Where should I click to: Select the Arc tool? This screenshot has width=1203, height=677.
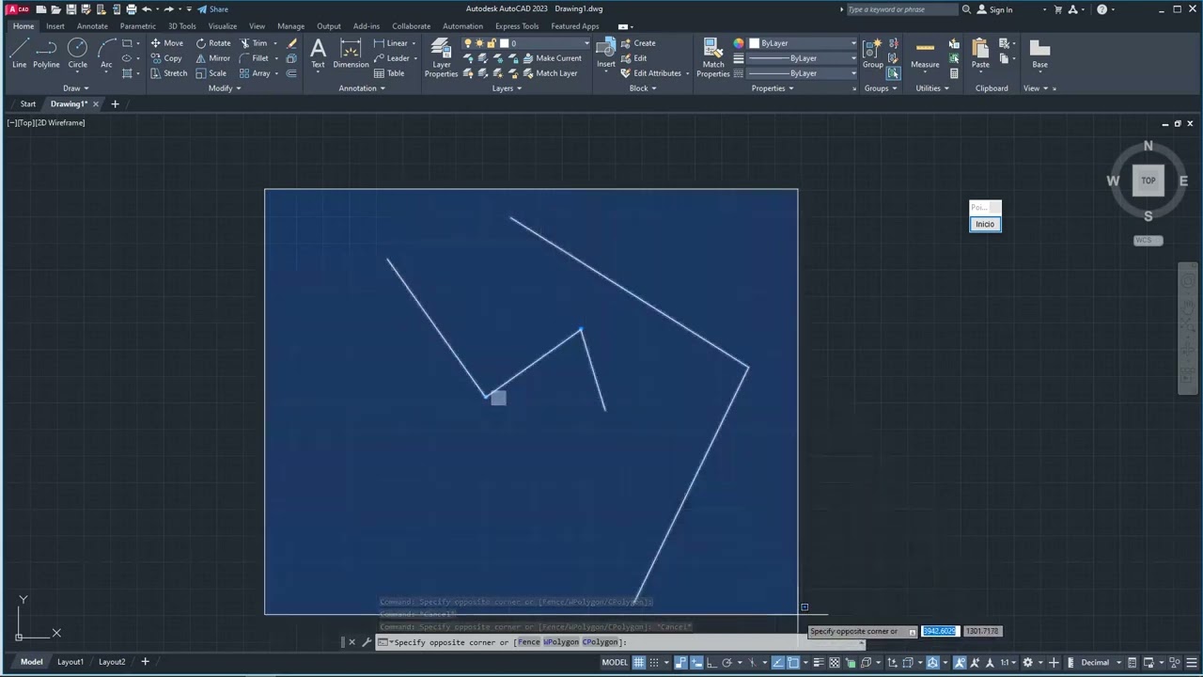(106, 54)
